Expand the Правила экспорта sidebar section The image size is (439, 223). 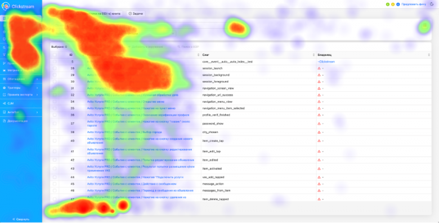tap(21, 95)
